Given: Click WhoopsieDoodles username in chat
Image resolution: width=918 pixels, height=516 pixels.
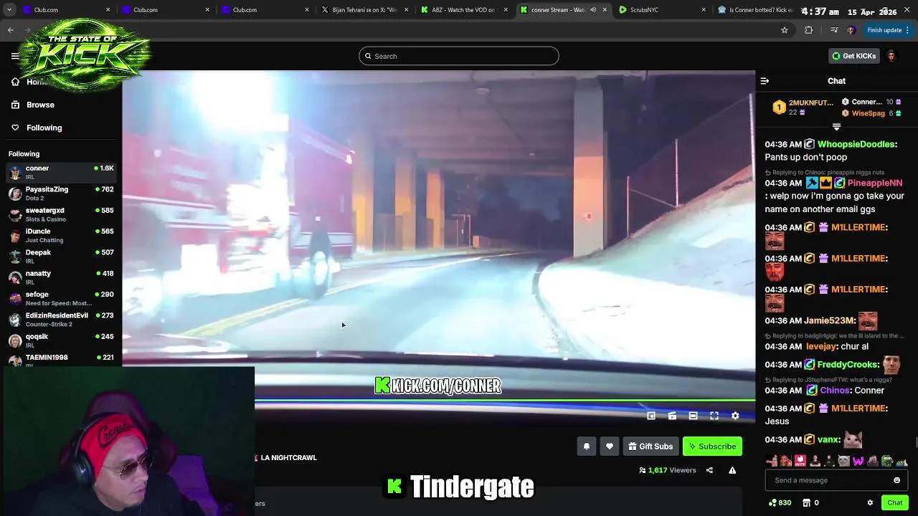Looking at the screenshot, I should [x=857, y=144].
